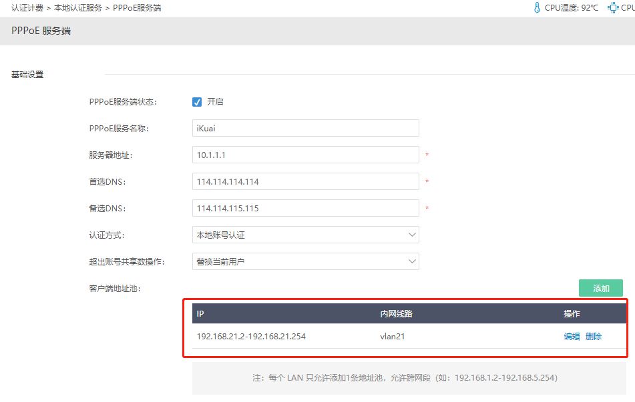Click 编辑 link for vlan21 address pool
Viewport: 635px width, 402px height.
572,337
